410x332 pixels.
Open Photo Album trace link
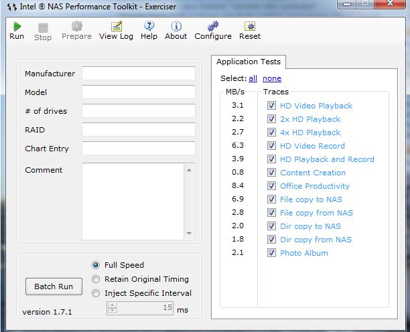click(304, 253)
